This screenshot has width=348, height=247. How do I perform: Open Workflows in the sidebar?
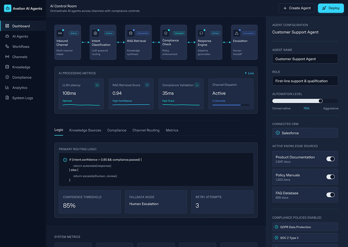pyautogui.click(x=21, y=47)
